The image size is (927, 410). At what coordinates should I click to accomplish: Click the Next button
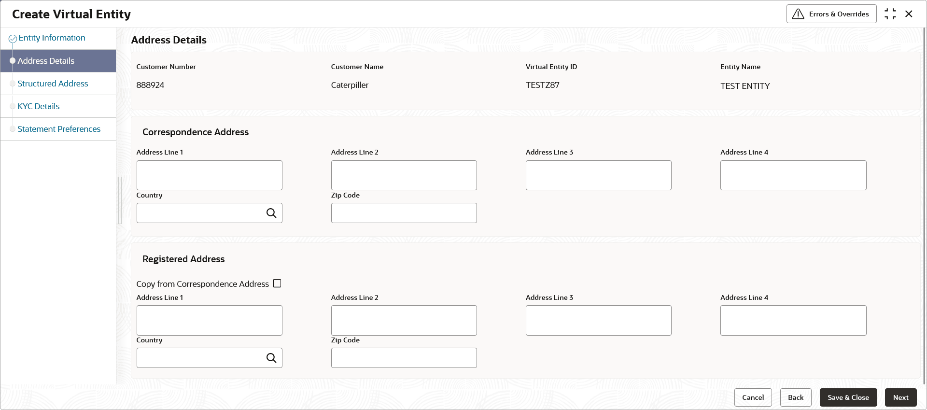pyautogui.click(x=900, y=397)
